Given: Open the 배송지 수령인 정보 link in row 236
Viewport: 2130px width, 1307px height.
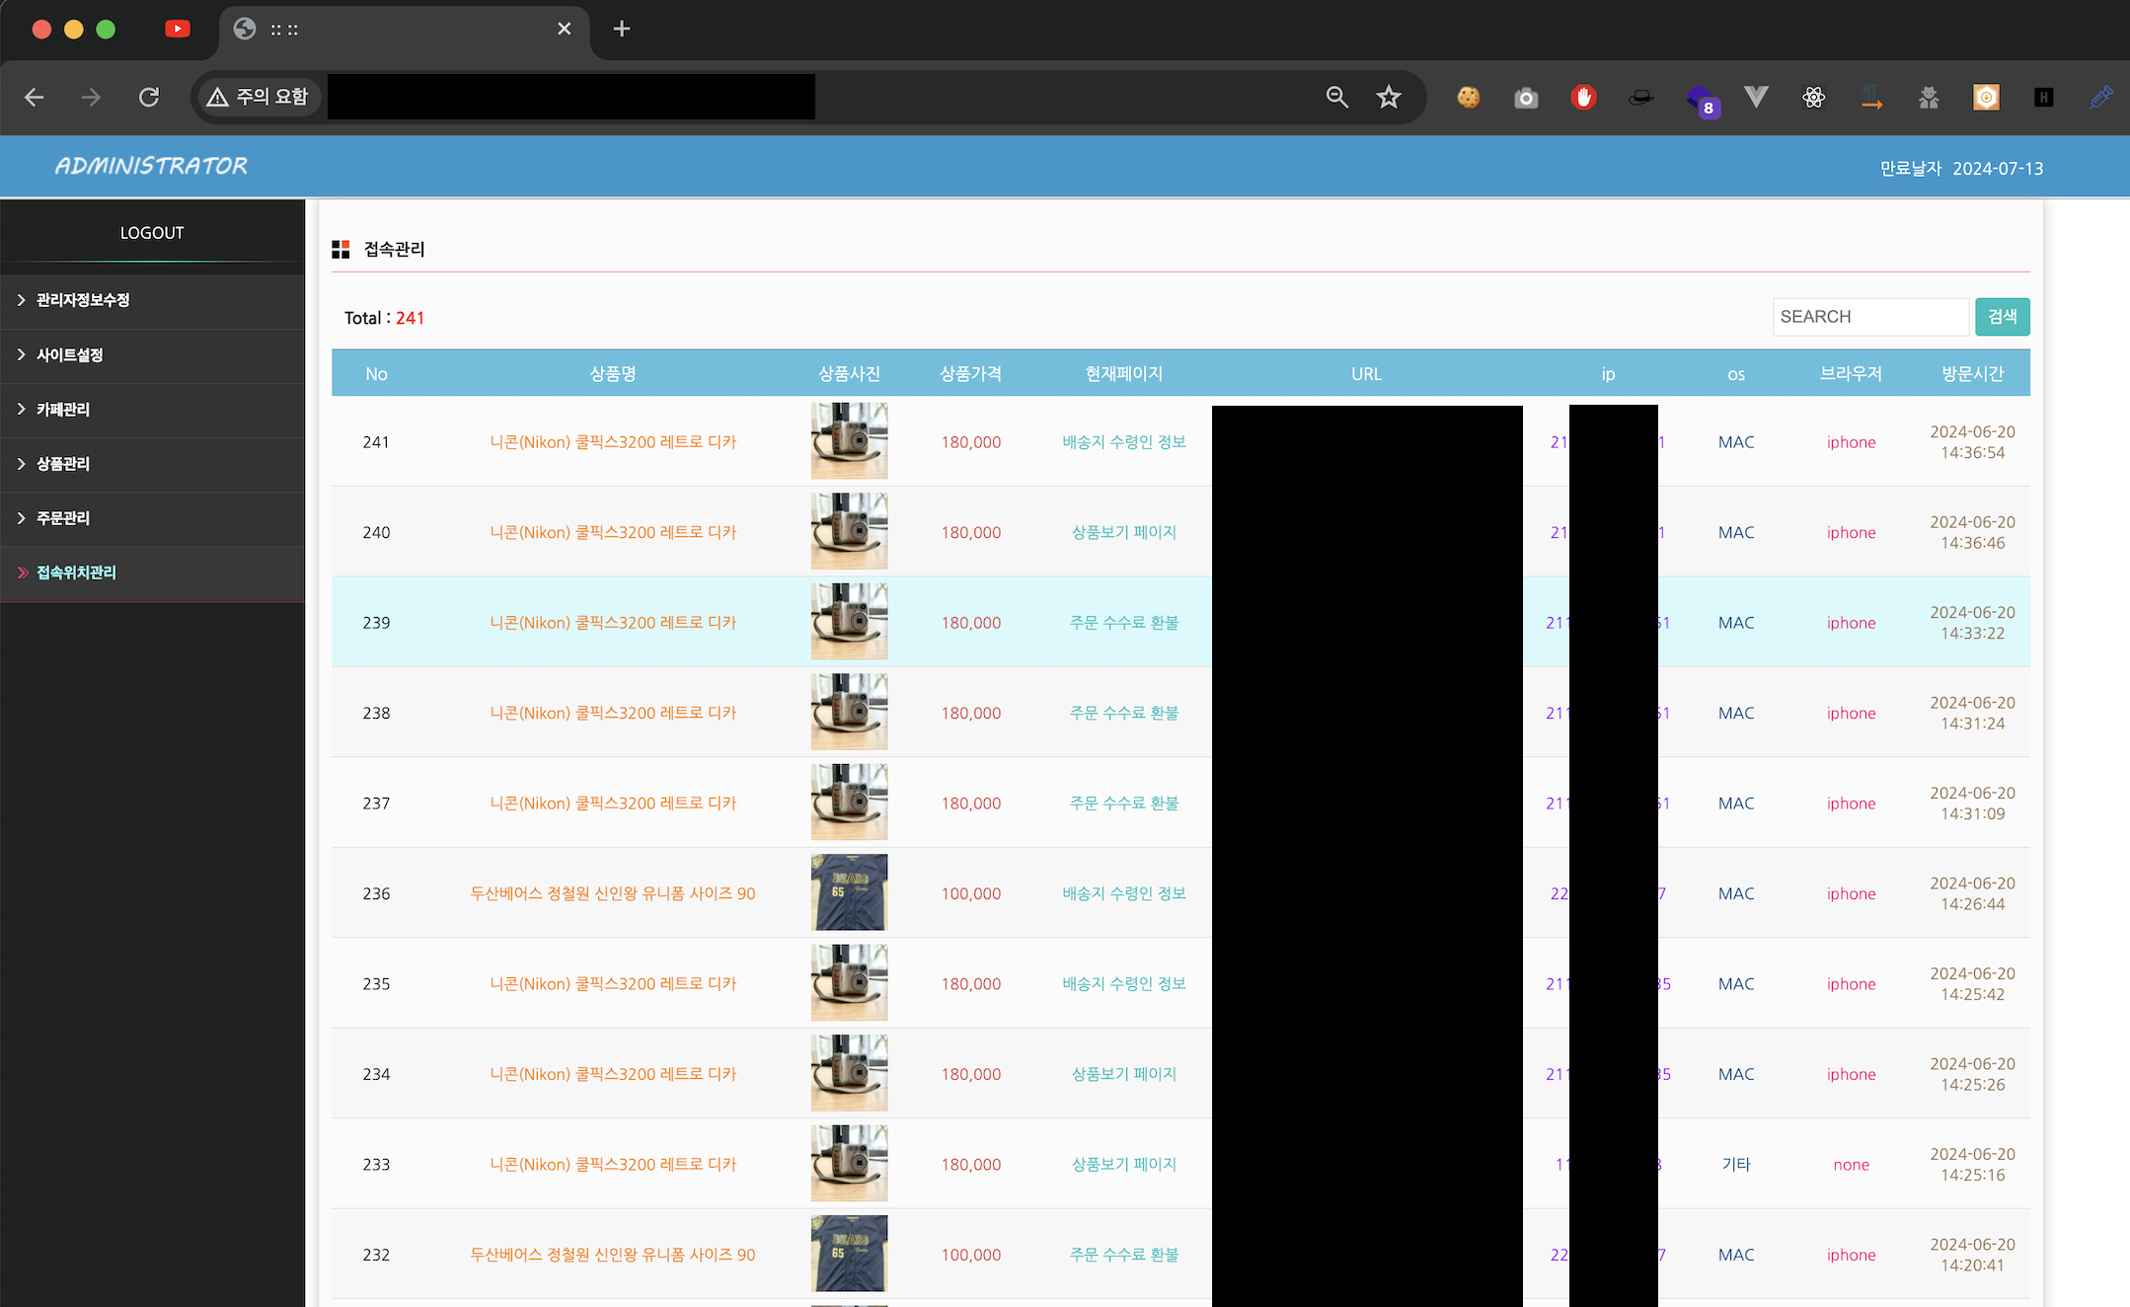Looking at the screenshot, I should (x=1123, y=893).
